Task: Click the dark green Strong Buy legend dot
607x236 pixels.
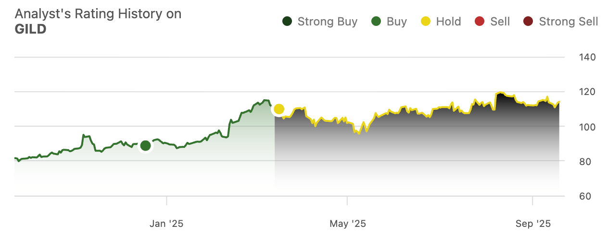Action: (288, 22)
